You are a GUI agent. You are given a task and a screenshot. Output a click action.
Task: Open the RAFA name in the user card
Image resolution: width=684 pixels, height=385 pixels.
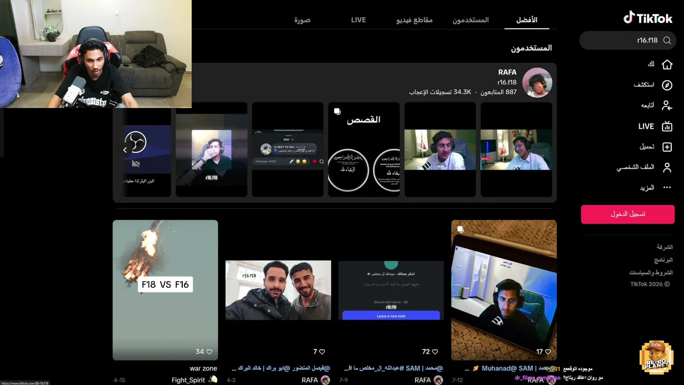tap(507, 72)
